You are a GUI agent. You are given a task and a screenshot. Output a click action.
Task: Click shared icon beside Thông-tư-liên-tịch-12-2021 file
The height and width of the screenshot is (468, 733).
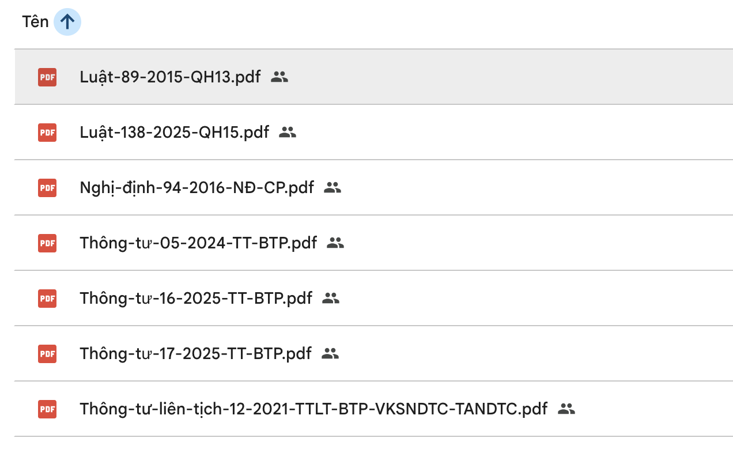coord(566,409)
